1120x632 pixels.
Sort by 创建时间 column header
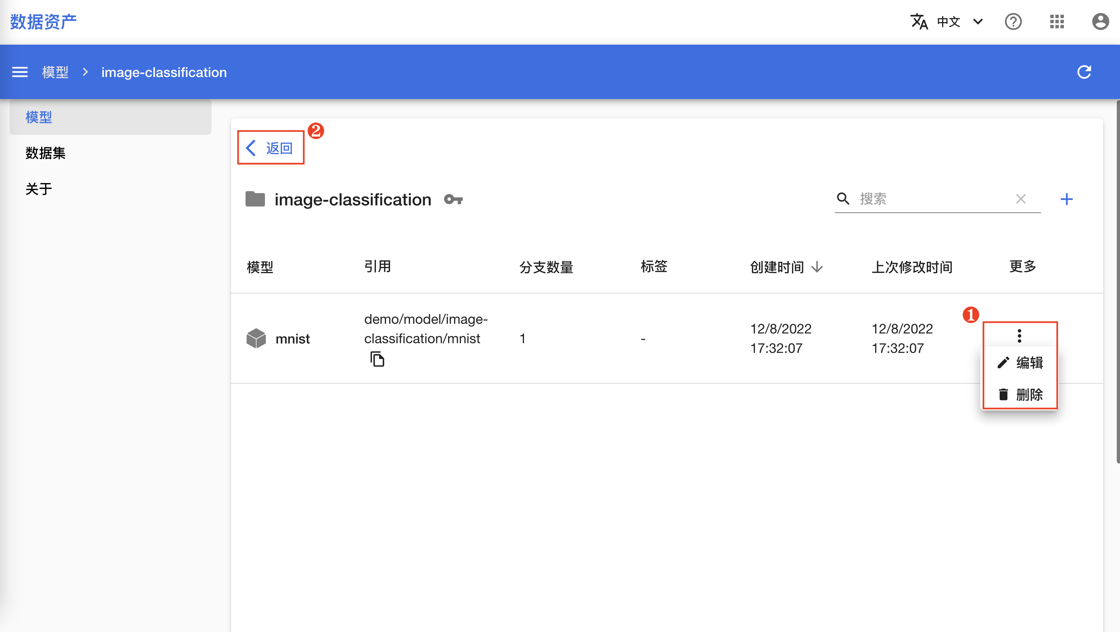pyautogui.click(x=777, y=267)
